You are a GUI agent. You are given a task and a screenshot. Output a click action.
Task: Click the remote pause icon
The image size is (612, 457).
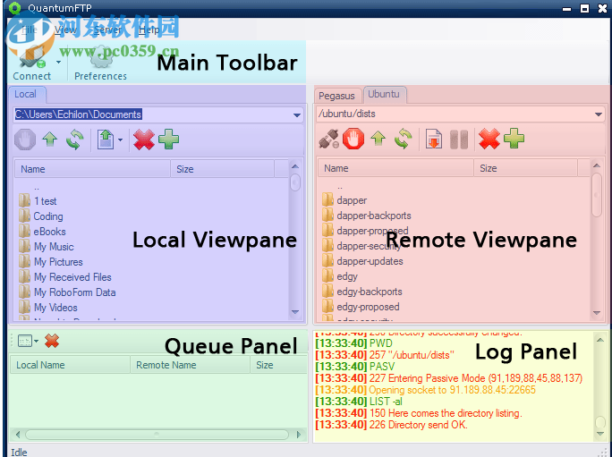(x=459, y=140)
